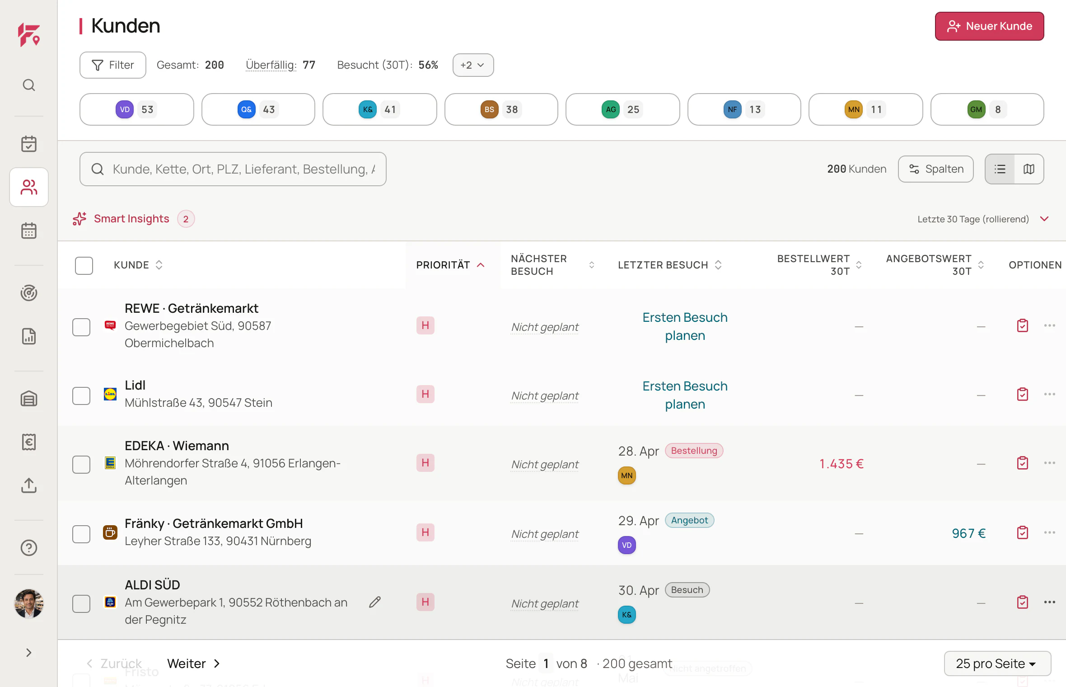Open the search icon in the sidebar
The image size is (1066, 687).
tap(29, 85)
